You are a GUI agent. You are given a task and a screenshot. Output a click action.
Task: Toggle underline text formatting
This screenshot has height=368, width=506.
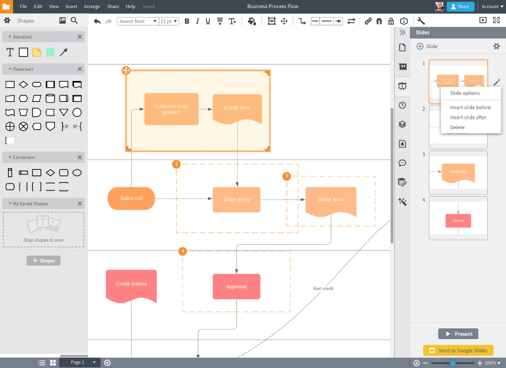[208, 21]
